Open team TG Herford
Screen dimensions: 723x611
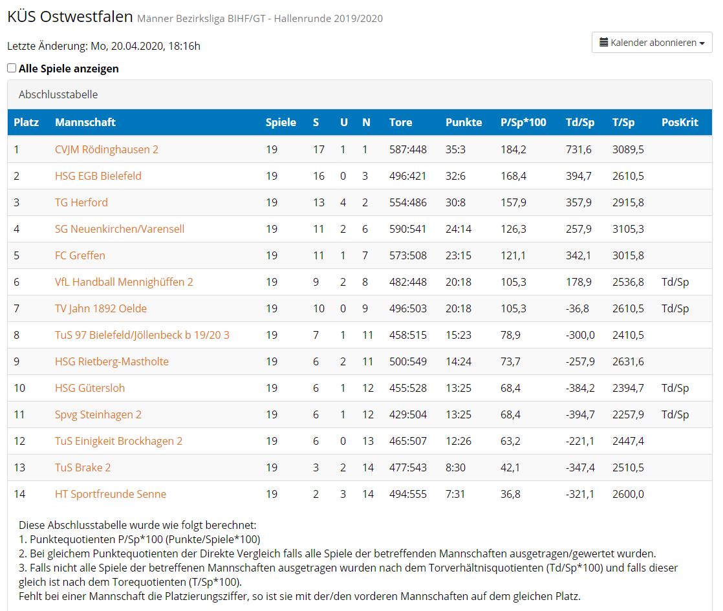click(81, 202)
